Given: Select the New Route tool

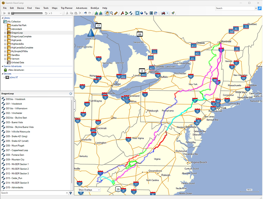Looking at the screenshot, I should (x=126, y=13).
